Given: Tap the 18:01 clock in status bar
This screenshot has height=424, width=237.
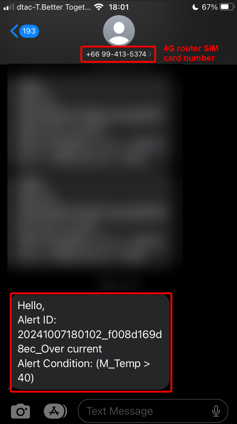Looking at the screenshot, I should pyautogui.click(x=118, y=7).
